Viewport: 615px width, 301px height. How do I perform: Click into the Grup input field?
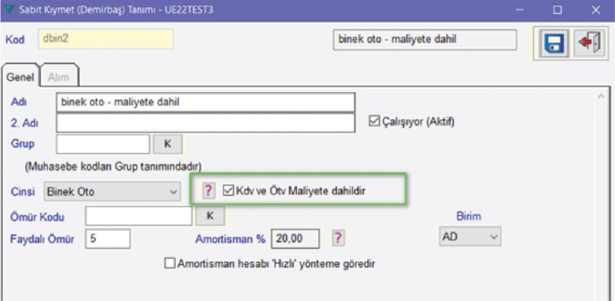(x=103, y=144)
